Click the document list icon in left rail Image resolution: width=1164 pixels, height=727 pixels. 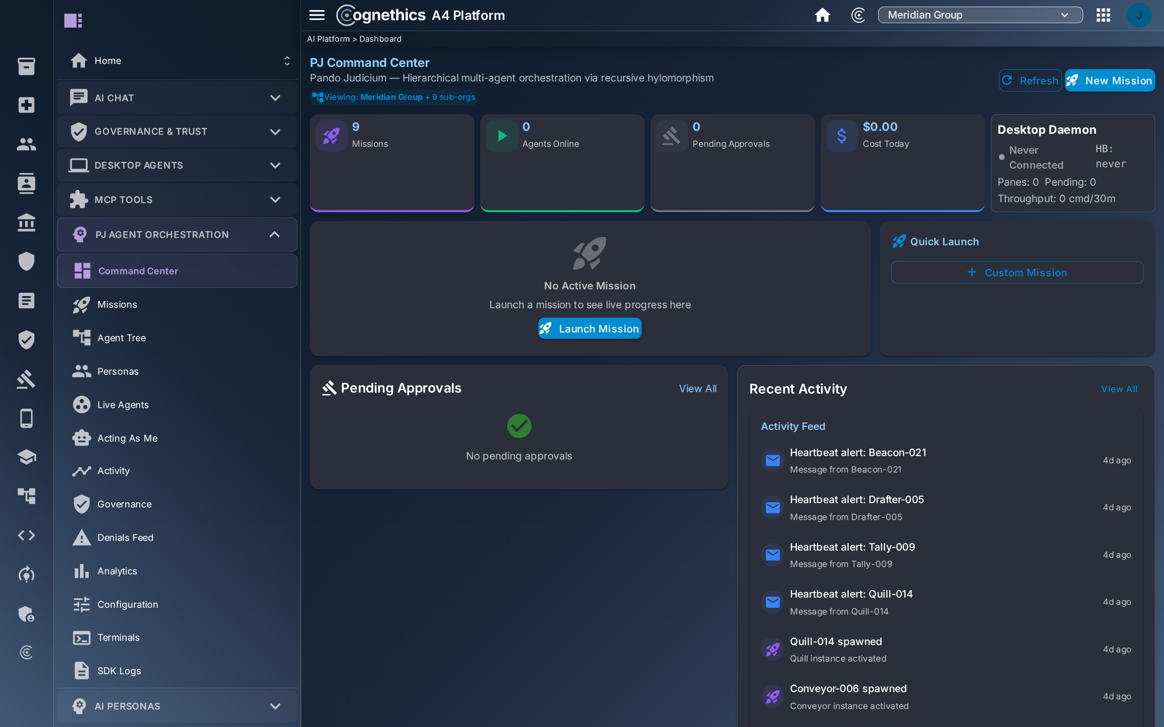[26, 300]
